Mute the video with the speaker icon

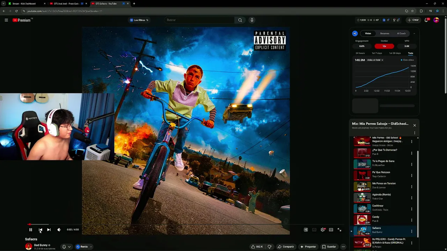click(59, 230)
